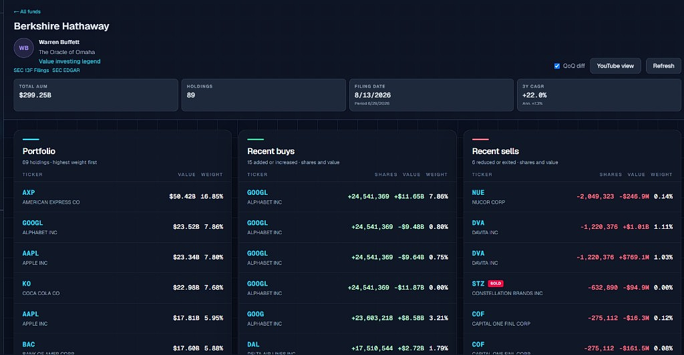Viewport: 684px width, 355px height.
Task: Open COF sell row with -$161.5M
Action: (x=572, y=344)
